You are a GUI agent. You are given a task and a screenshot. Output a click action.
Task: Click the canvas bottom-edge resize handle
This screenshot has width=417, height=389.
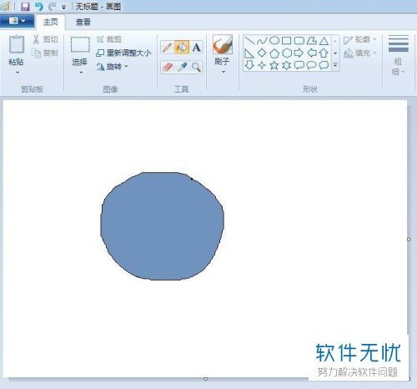tap(206, 379)
